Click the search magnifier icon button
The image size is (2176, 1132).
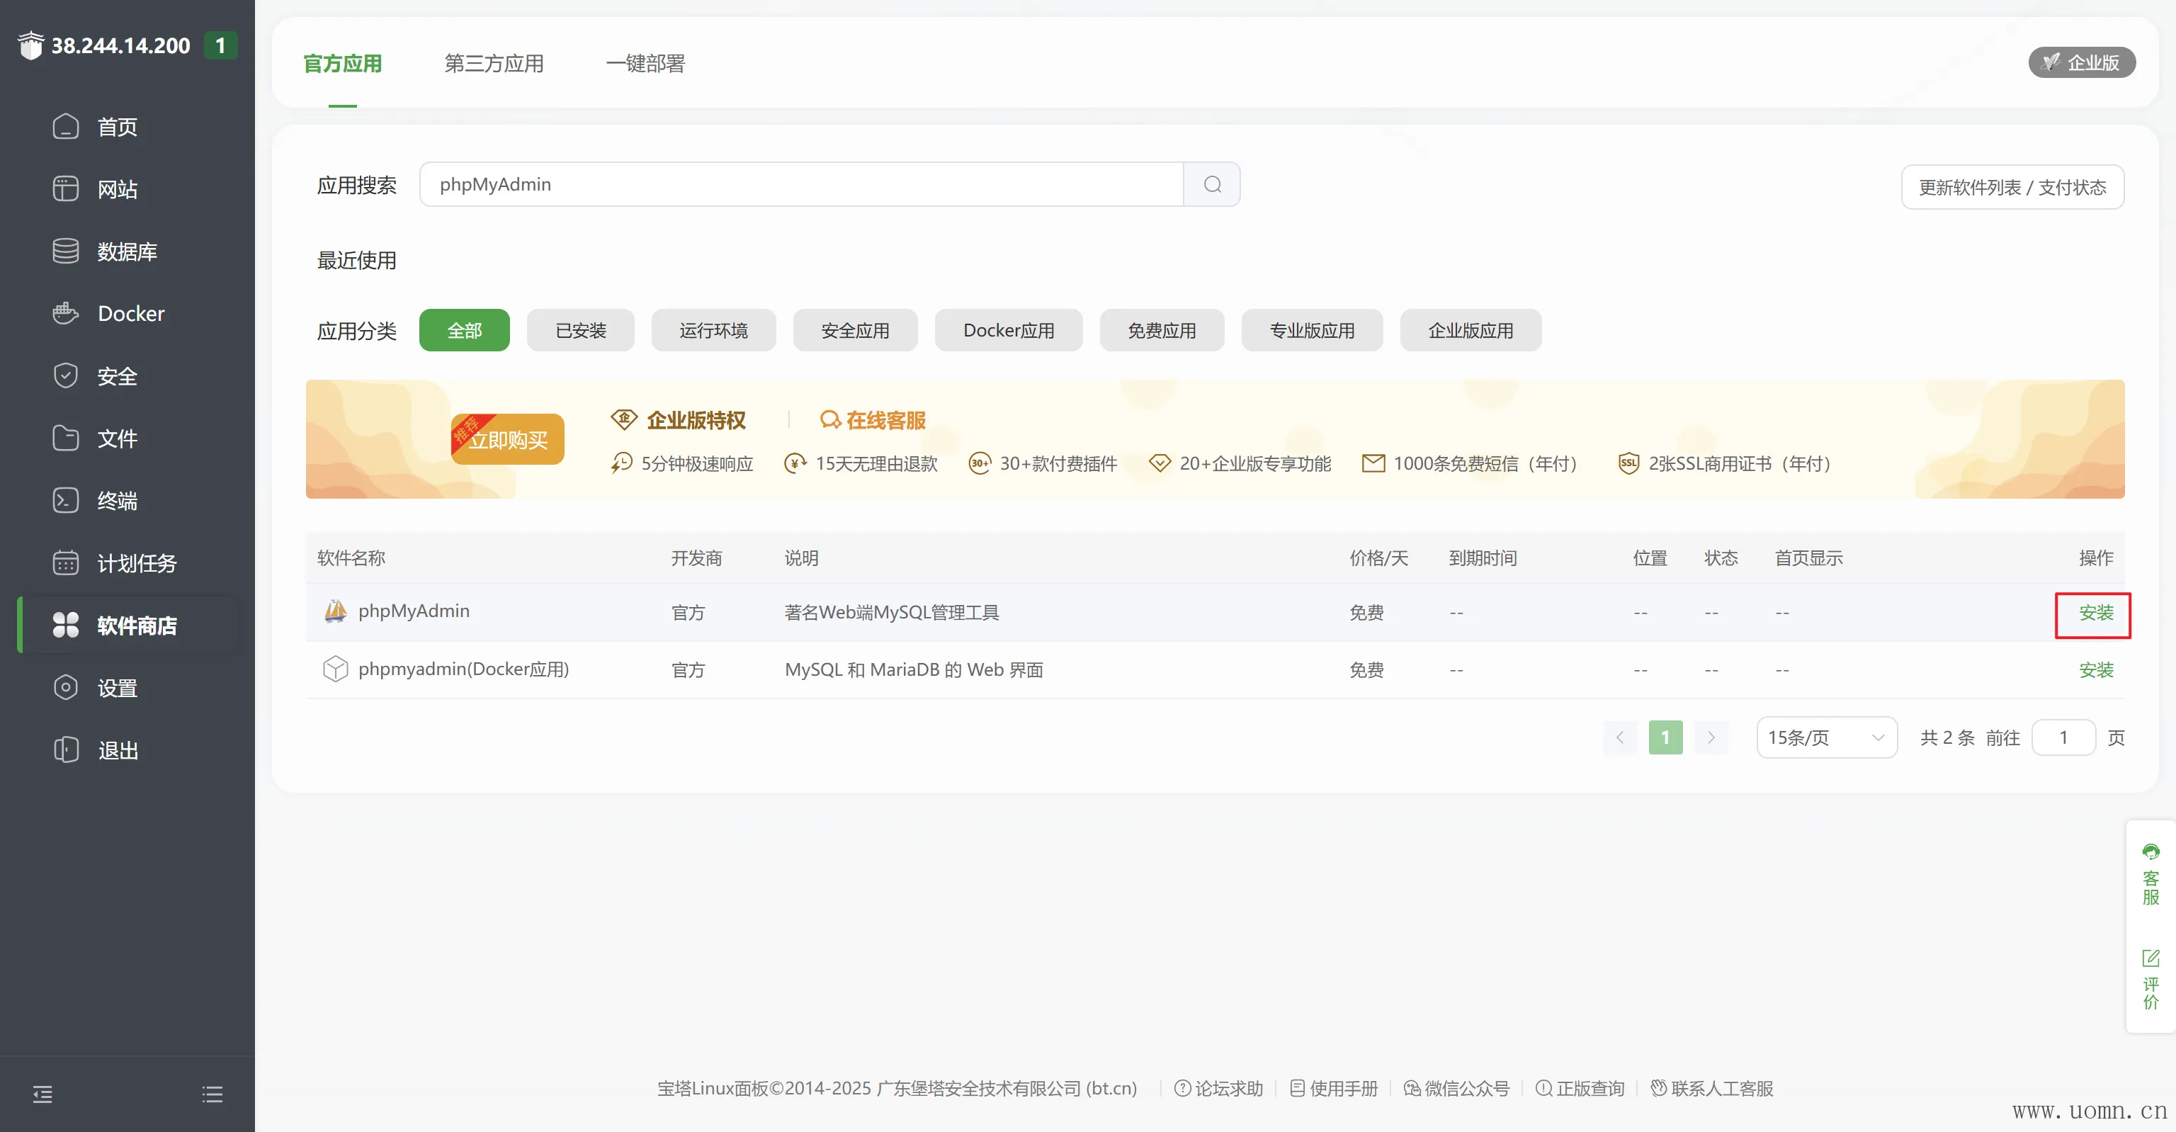pyautogui.click(x=1211, y=184)
